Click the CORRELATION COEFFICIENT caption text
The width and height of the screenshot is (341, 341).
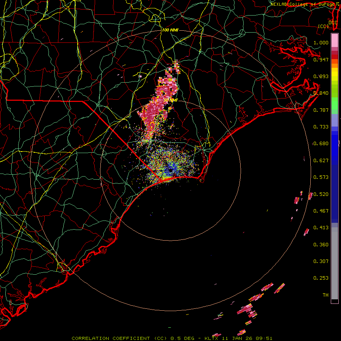[111, 338]
